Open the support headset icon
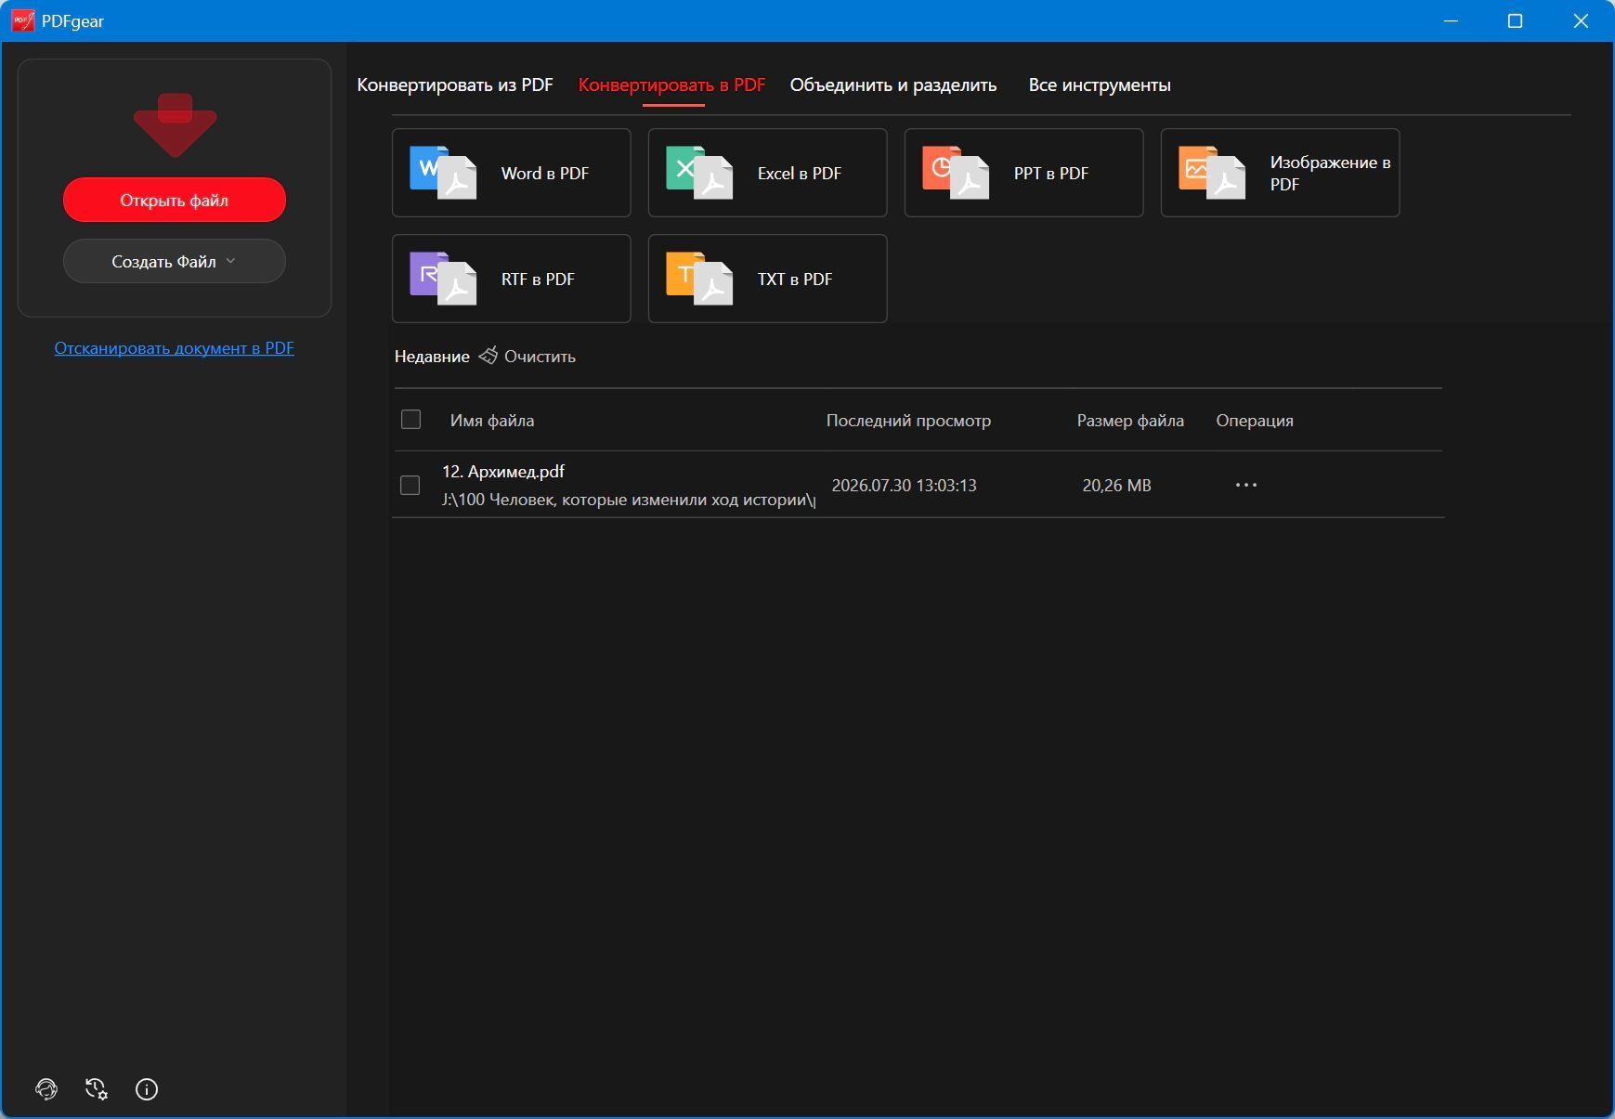The image size is (1615, 1119). (46, 1089)
